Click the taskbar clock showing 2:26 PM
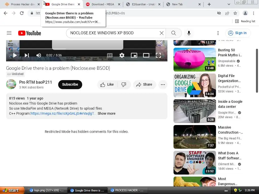 [x=250, y=190]
